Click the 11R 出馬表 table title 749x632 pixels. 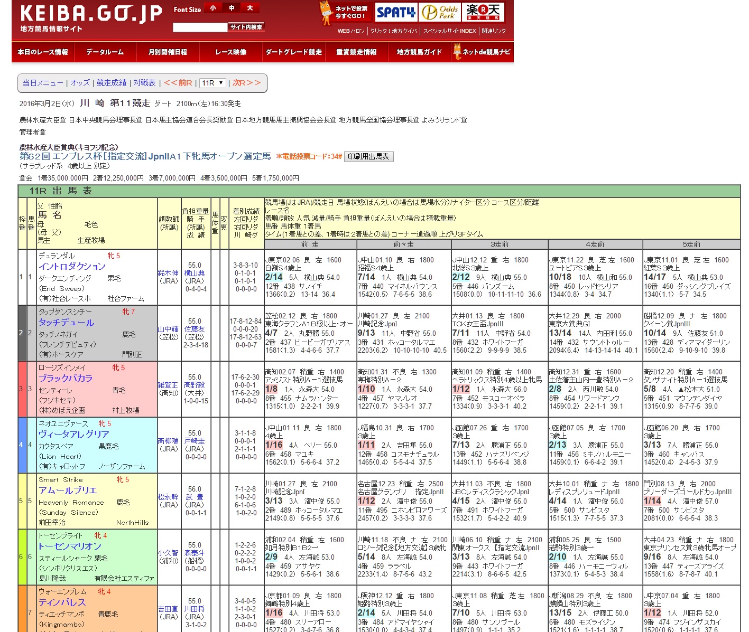click(61, 191)
